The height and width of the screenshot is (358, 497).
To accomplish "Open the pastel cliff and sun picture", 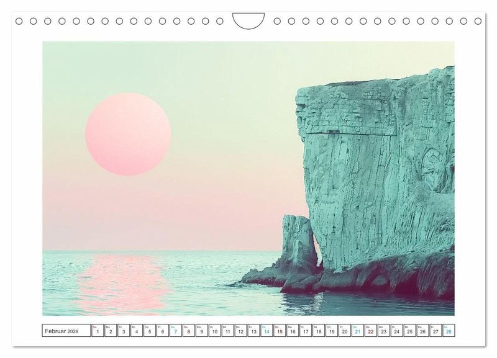I will click(x=248, y=179).
